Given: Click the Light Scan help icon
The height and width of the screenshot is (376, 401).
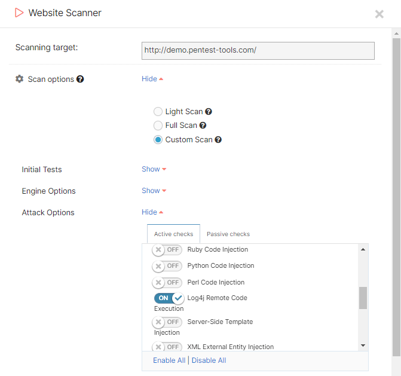Looking at the screenshot, I should click(209, 112).
